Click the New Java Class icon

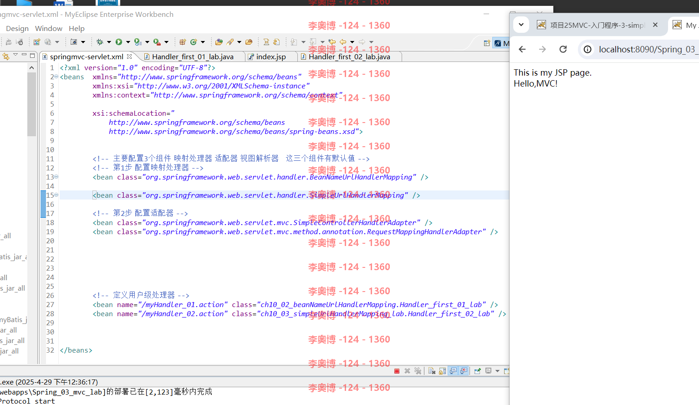(x=194, y=42)
